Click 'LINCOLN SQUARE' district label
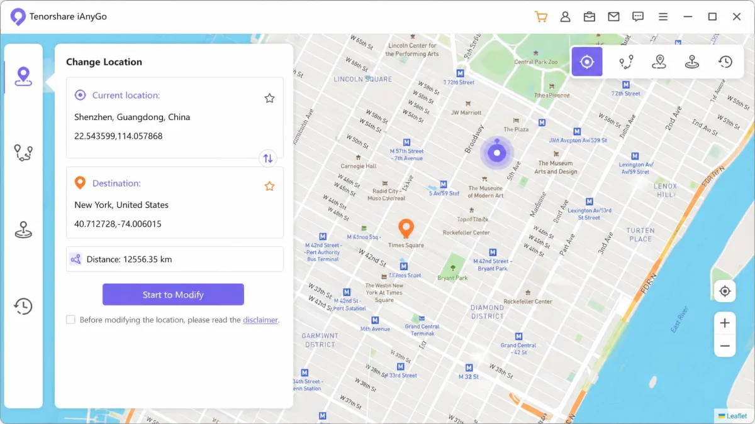The width and height of the screenshot is (755, 424). [x=363, y=79]
